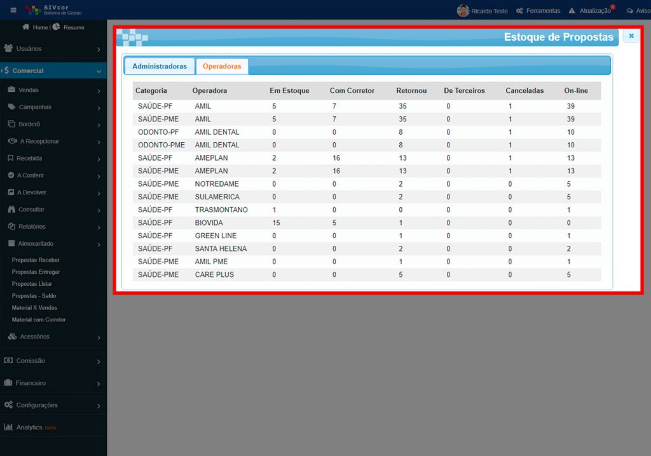651x456 pixels.
Task: Expand the Relatórios submenu chevron
Action: coord(99,227)
